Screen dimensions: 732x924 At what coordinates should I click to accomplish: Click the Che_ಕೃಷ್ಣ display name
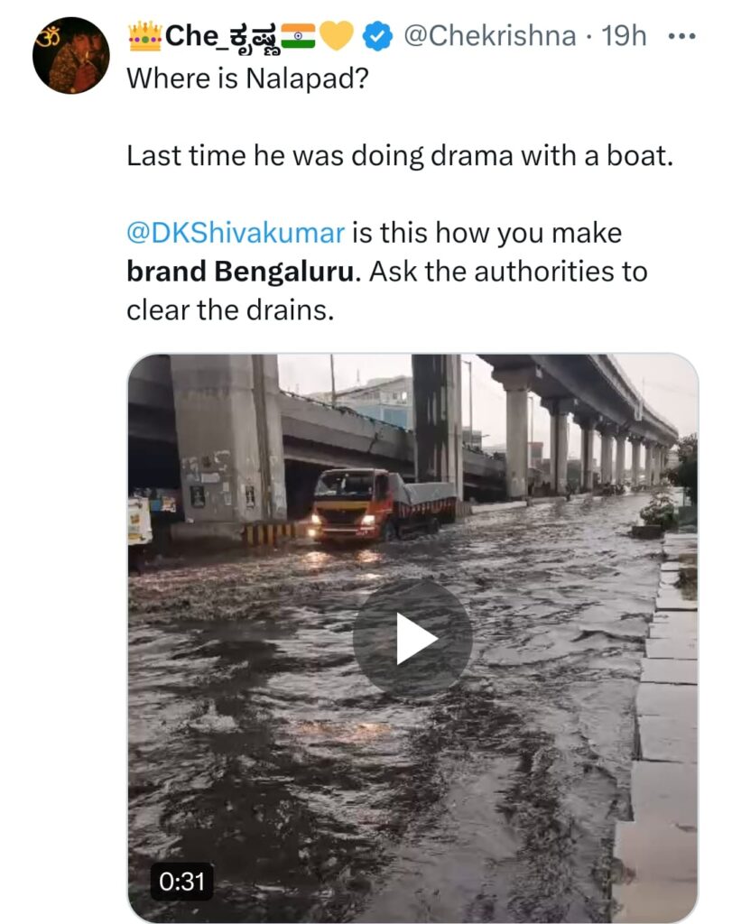(220, 36)
